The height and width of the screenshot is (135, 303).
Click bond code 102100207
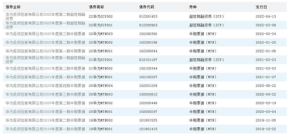[x=148, y=77]
